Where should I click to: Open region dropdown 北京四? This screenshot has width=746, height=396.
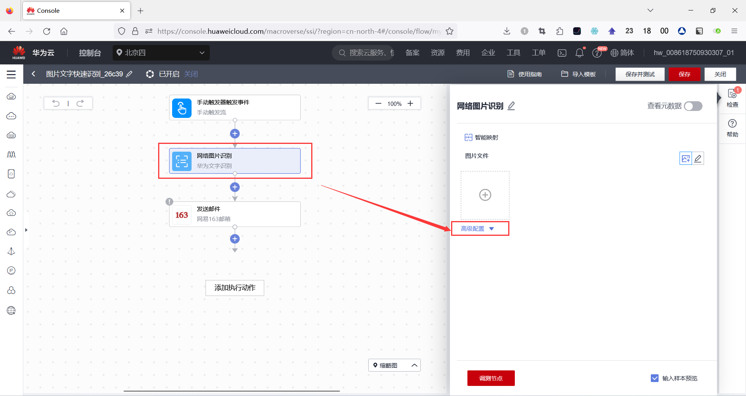[161, 53]
